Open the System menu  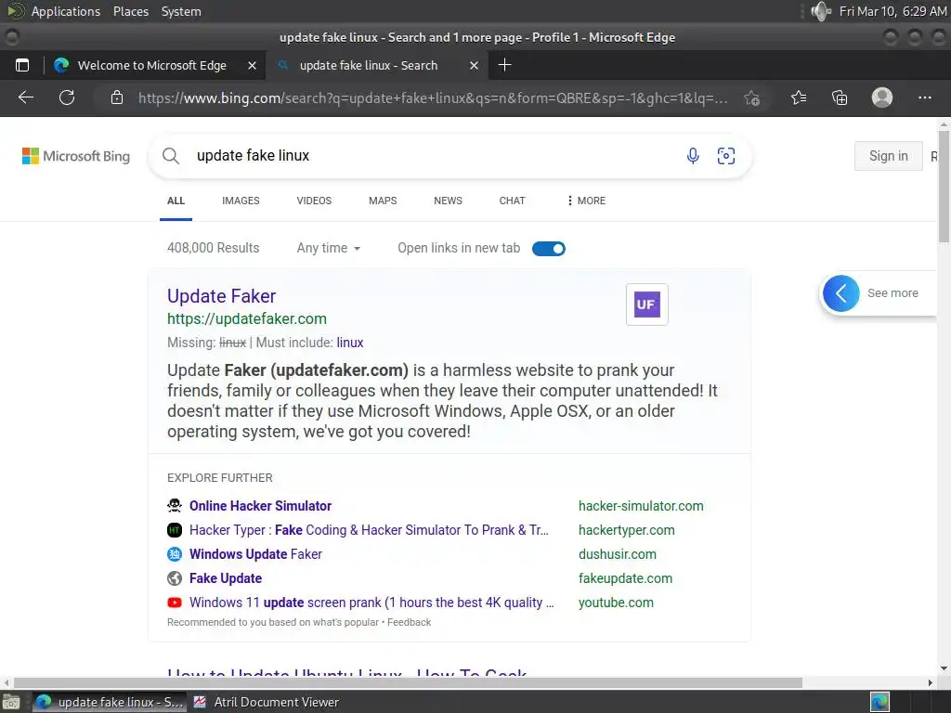tap(181, 11)
